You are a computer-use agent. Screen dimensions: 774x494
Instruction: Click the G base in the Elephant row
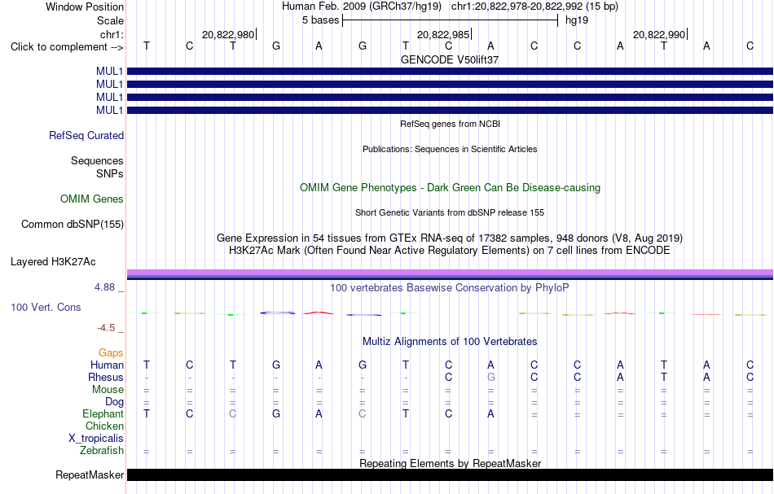(x=276, y=413)
